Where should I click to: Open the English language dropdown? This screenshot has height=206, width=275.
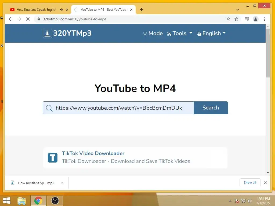coord(211,33)
